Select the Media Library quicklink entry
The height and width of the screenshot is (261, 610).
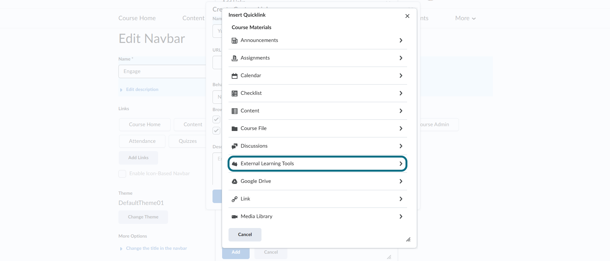click(317, 216)
